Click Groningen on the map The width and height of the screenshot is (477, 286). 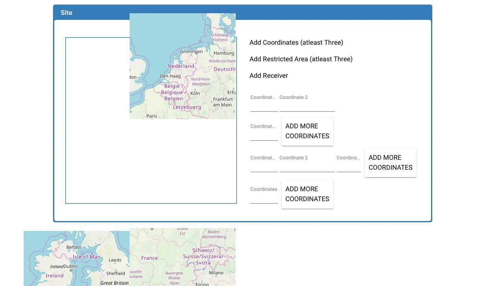191,51
